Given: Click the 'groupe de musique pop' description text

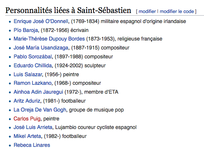Looking at the screenshot, I should pyautogui.click(x=96, y=110).
